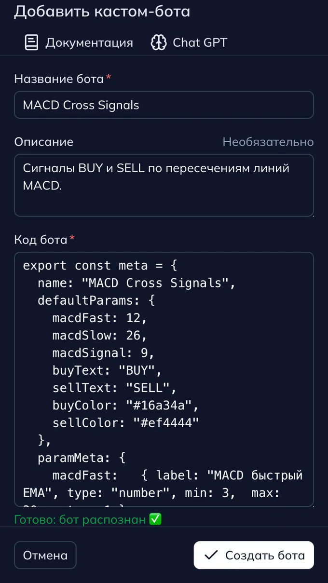Place cursor on the sellColor "#ef4444" code line
Screen dimensions: 328x583
point(125,423)
